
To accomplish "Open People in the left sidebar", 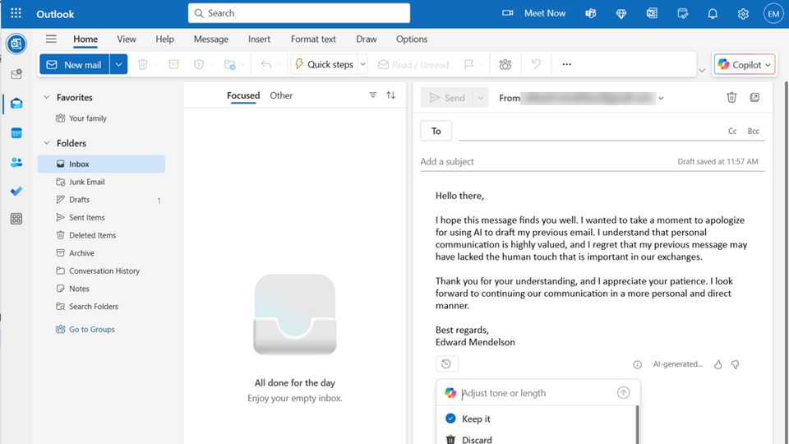I will (16, 163).
